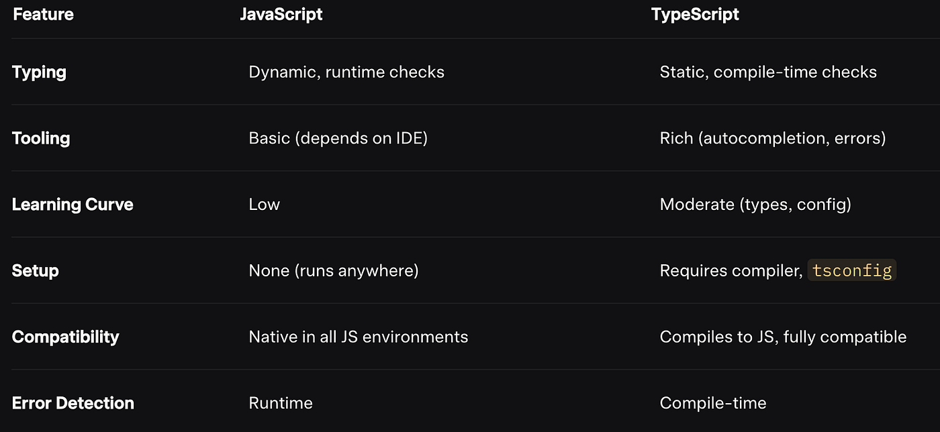Click 'Moderate (types, config)' cell

[755, 205]
